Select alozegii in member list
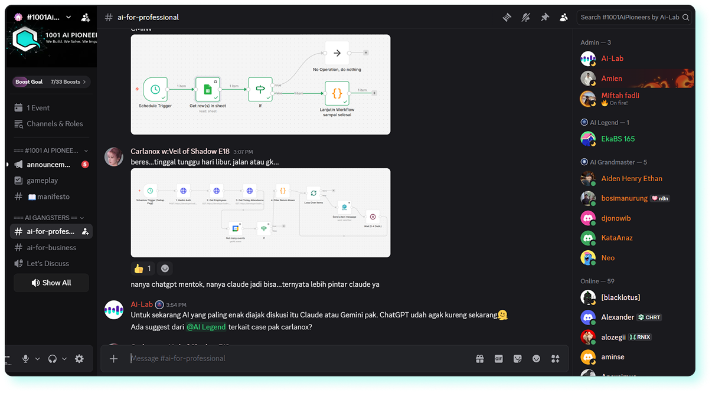This screenshot has width=712, height=393. (x=634, y=337)
